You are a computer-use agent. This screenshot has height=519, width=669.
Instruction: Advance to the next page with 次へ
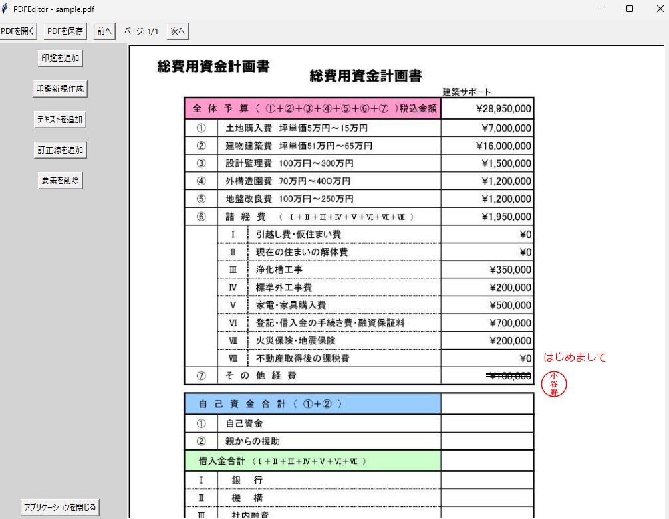[x=177, y=31]
